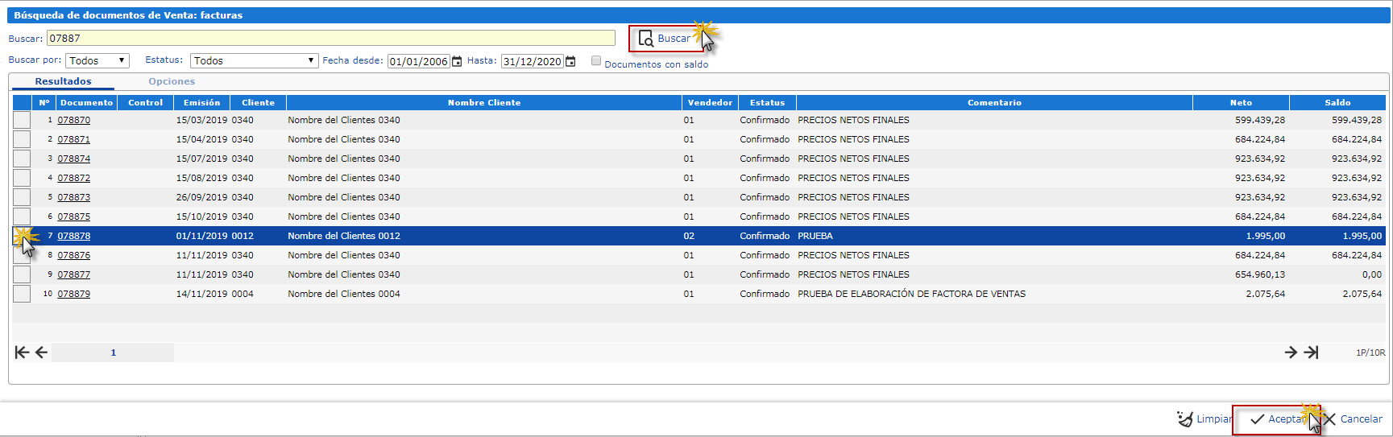Open document link 078879
1393x437 pixels.
coord(74,294)
